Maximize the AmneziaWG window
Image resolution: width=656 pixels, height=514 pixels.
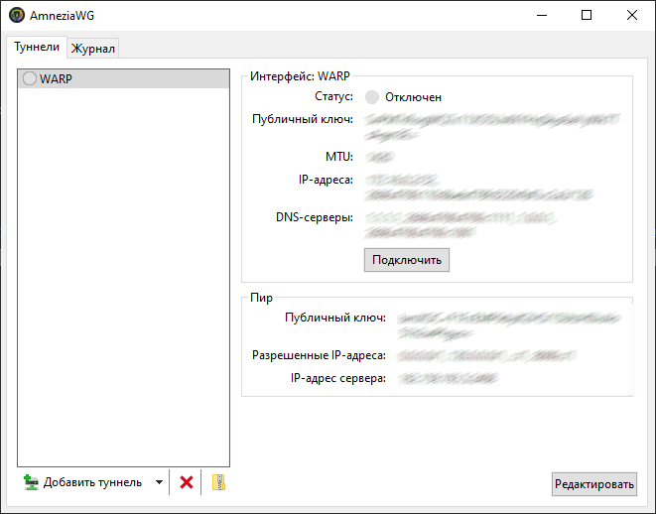[587, 16]
